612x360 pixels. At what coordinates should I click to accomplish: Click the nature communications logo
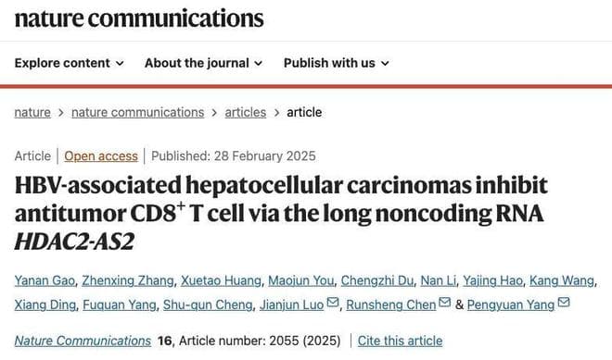(x=139, y=19)
